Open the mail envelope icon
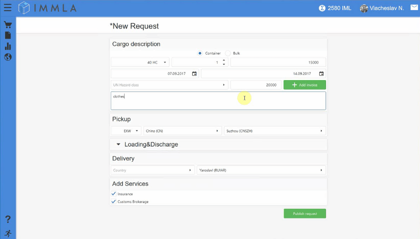Screen dimensions: 420x239 coord(414,8)
